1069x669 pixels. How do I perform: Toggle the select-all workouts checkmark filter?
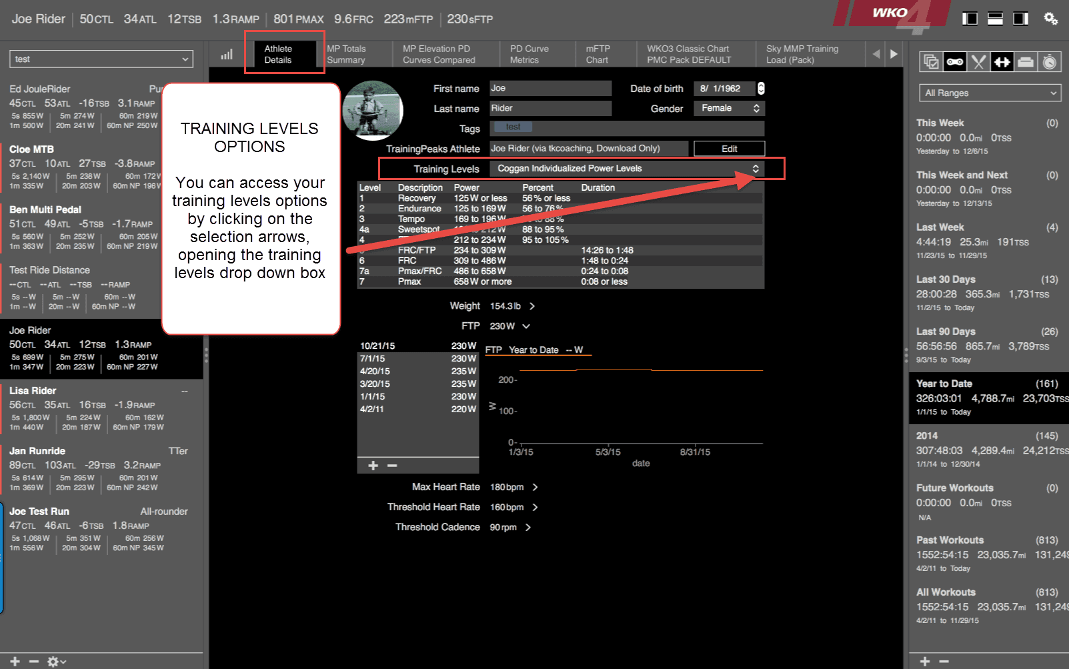(x=932, y=62)
